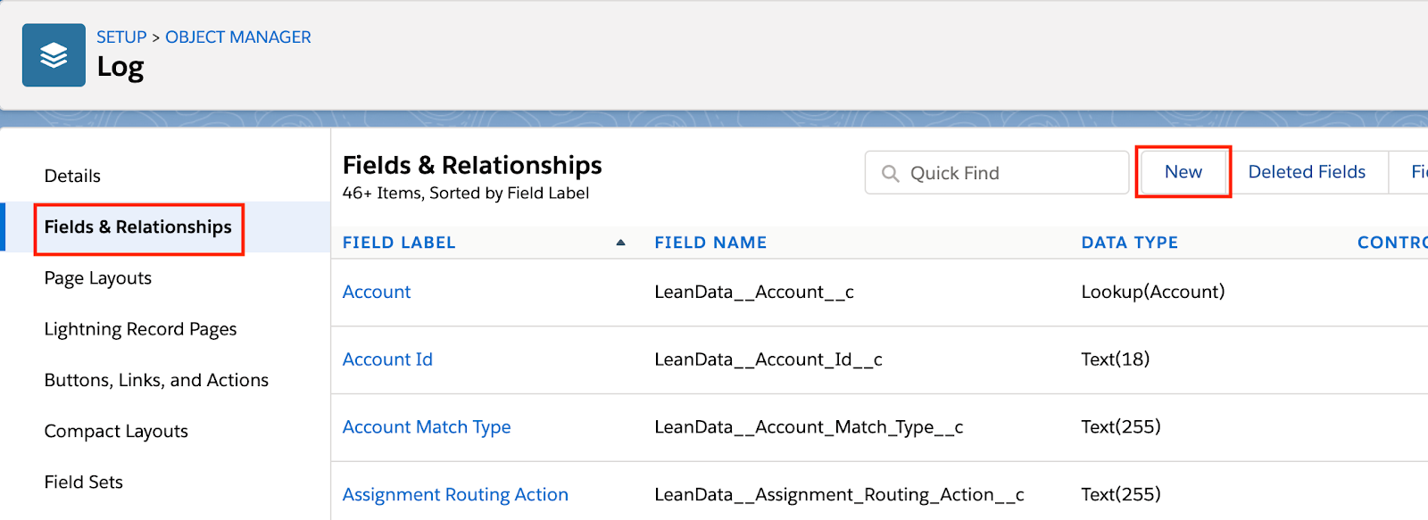Sort by DATA TYPE column header
The image size is (1428, 520).
point(1129,243)
